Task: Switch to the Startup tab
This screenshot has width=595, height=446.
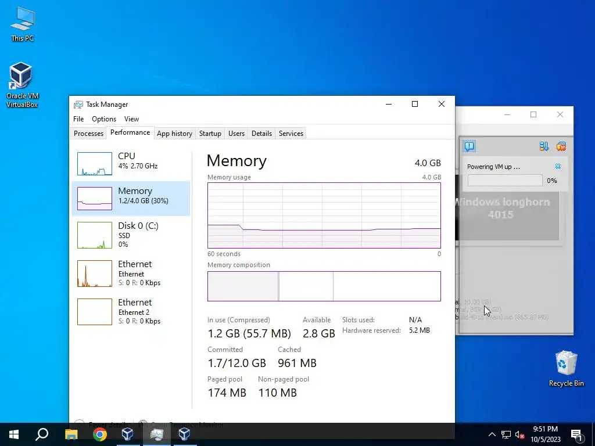Action: (210, 134)
